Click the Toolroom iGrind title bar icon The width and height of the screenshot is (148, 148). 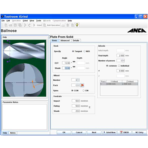coord(2,16)
